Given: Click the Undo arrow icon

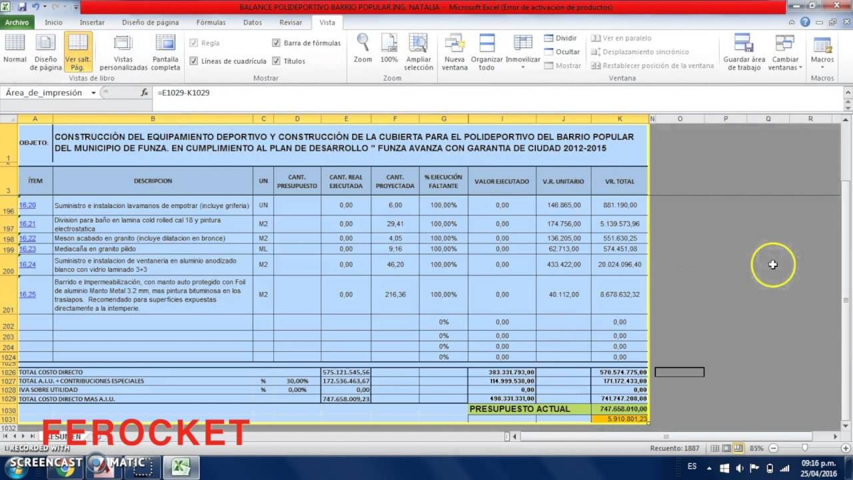Looking at the screenshot, I should click(35, 7).
